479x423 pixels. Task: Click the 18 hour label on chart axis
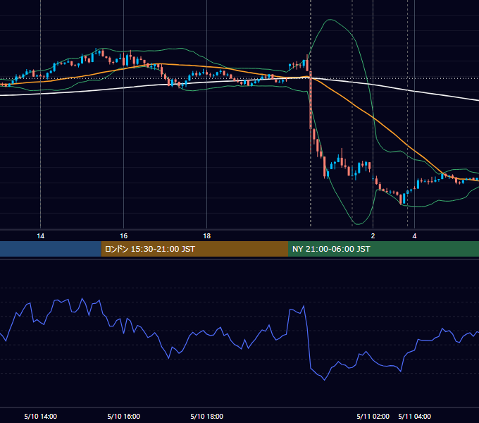pos(207,236)
